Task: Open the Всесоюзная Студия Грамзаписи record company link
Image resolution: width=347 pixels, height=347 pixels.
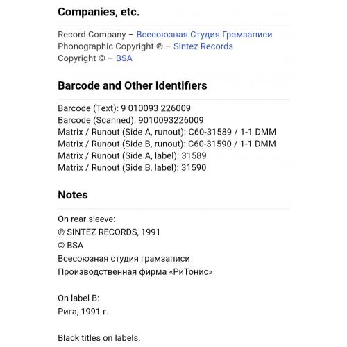Action: 204,35
